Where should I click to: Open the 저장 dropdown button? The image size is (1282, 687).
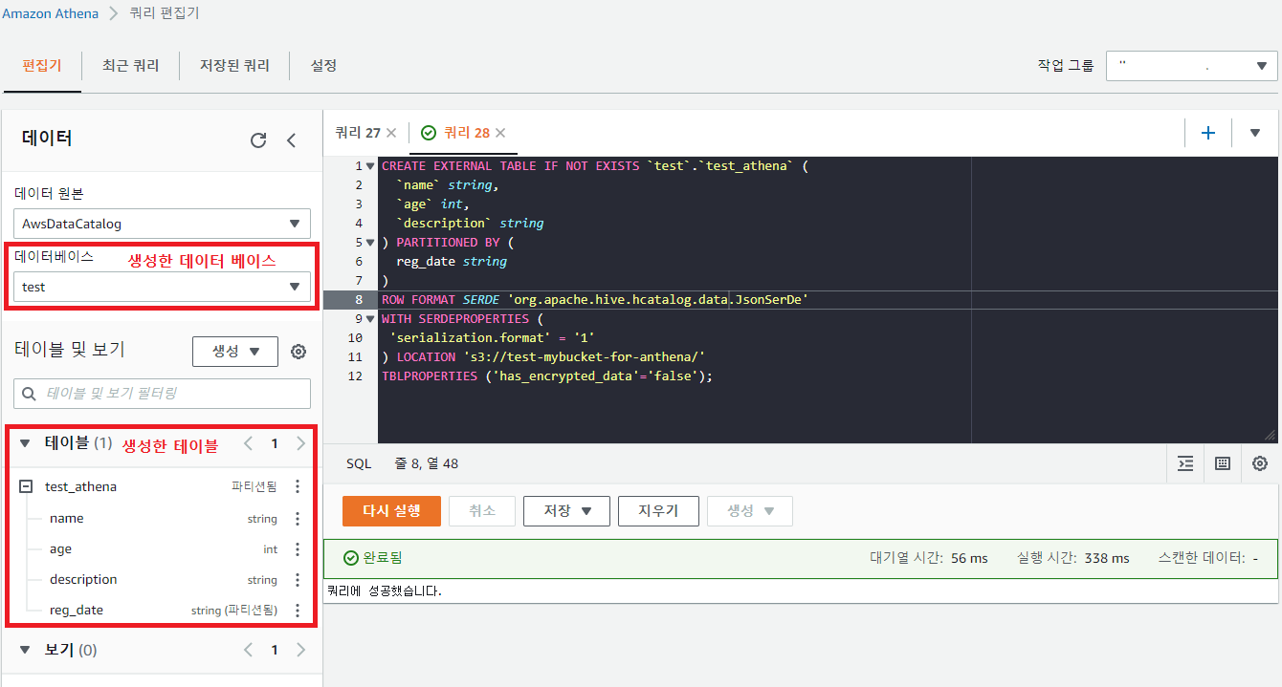pos(566,511)
